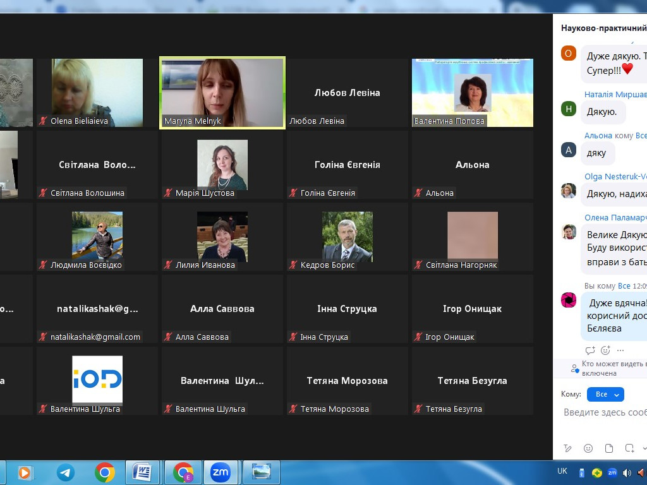647x485 pixels.
Task: Open the emoji picker in chat composer
Action: click(x=588, y=448)
